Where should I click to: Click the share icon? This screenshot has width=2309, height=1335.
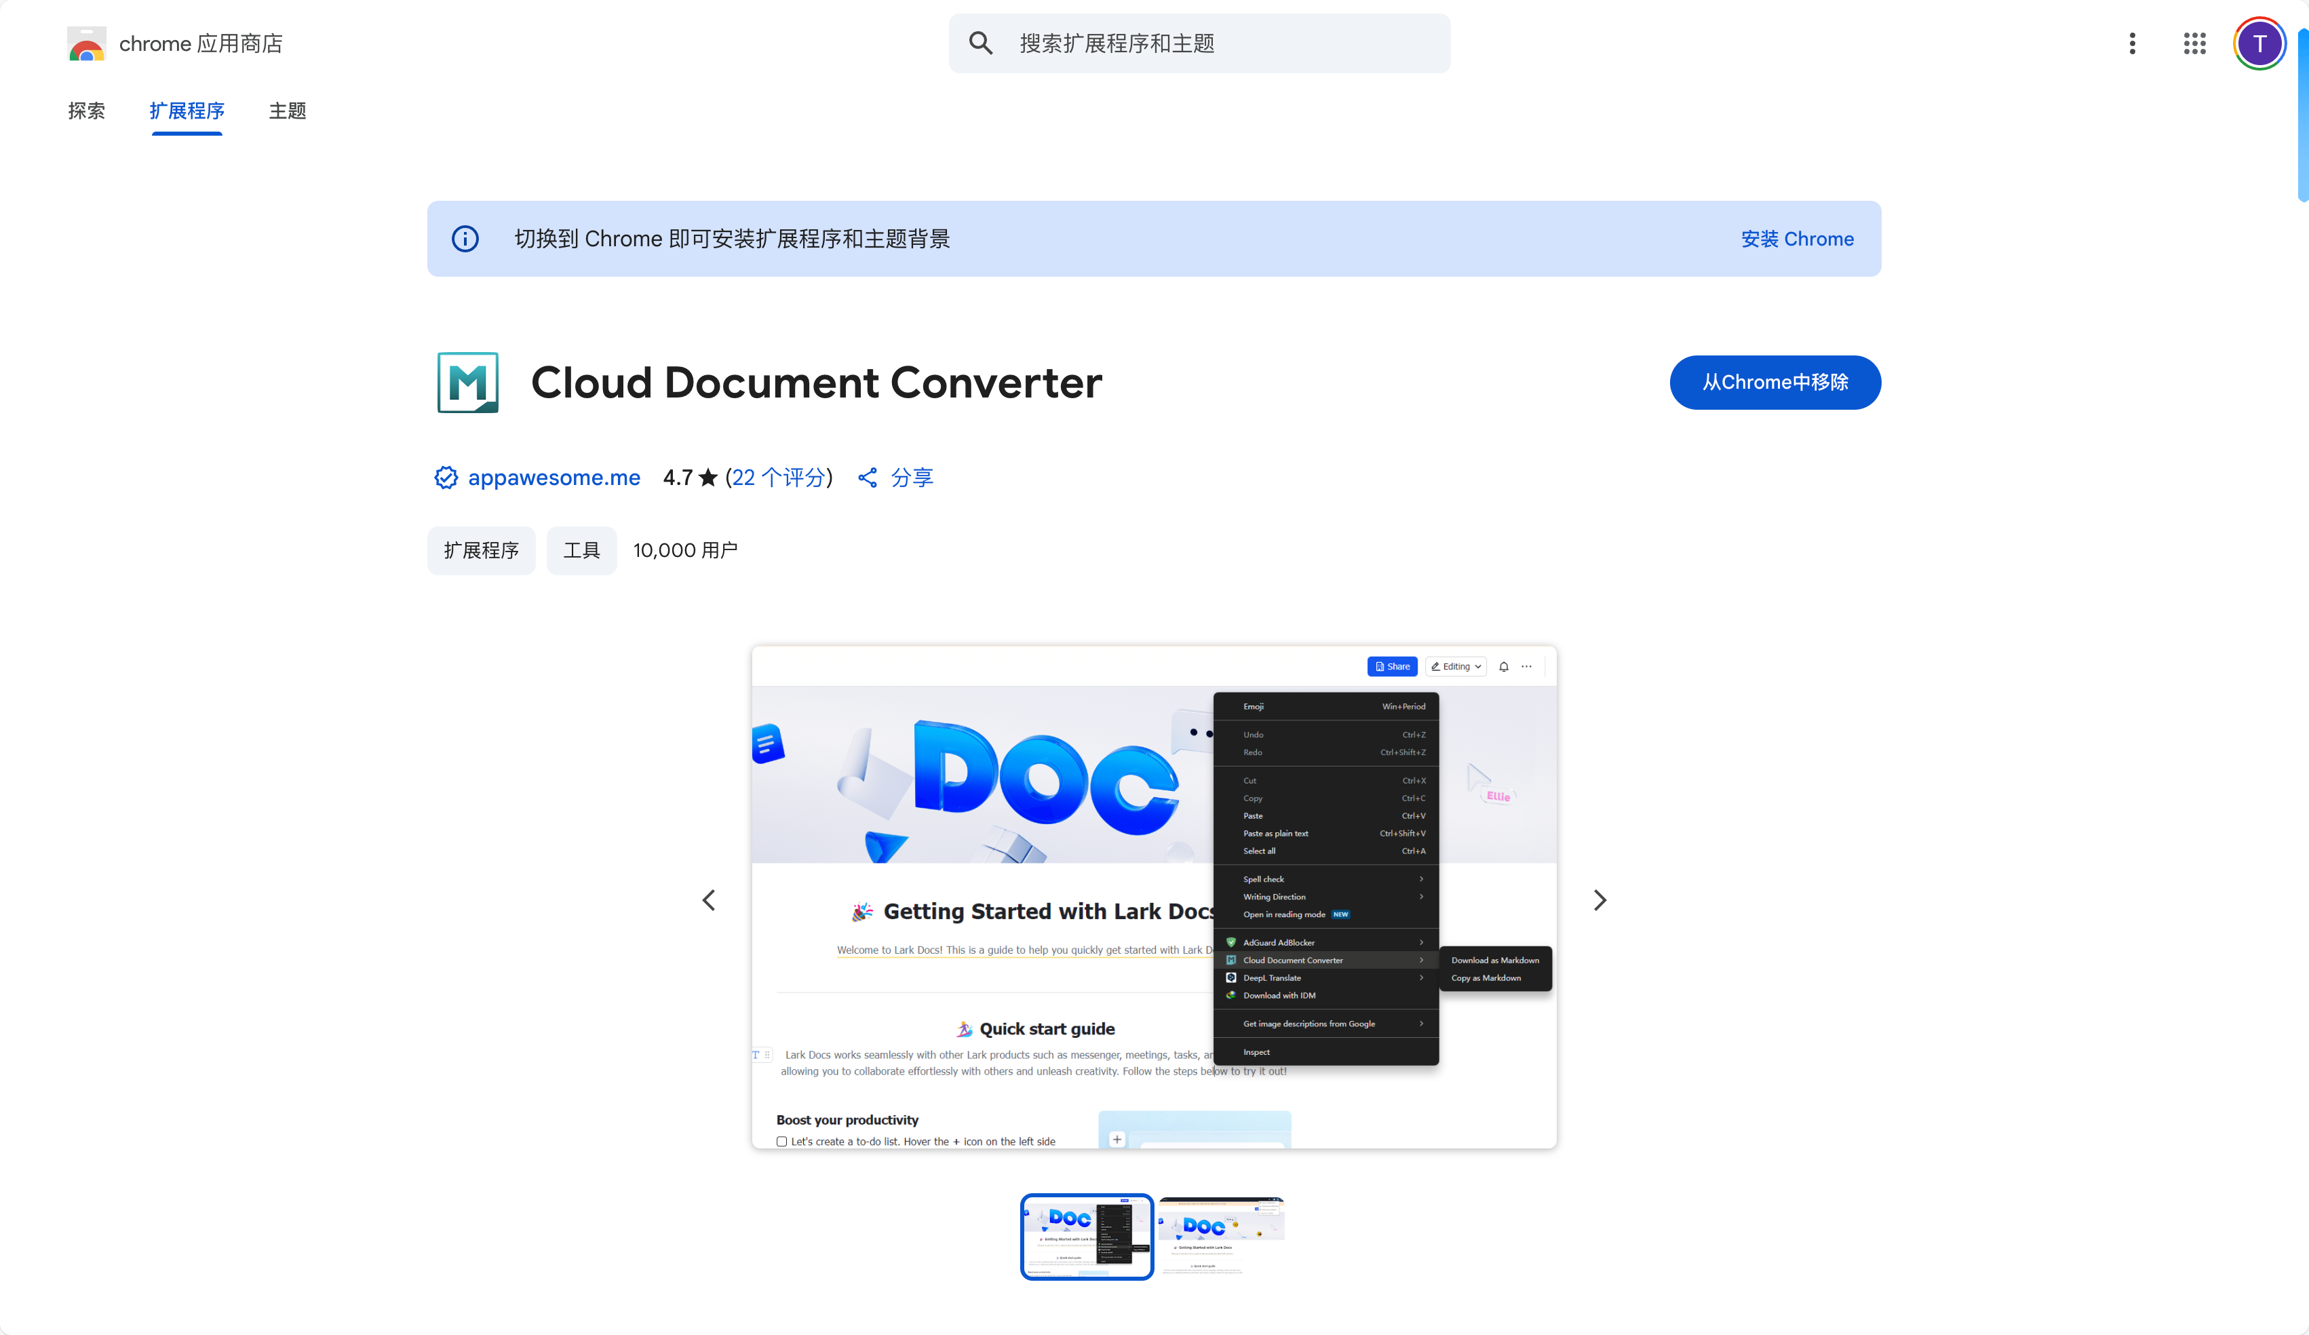868,478
